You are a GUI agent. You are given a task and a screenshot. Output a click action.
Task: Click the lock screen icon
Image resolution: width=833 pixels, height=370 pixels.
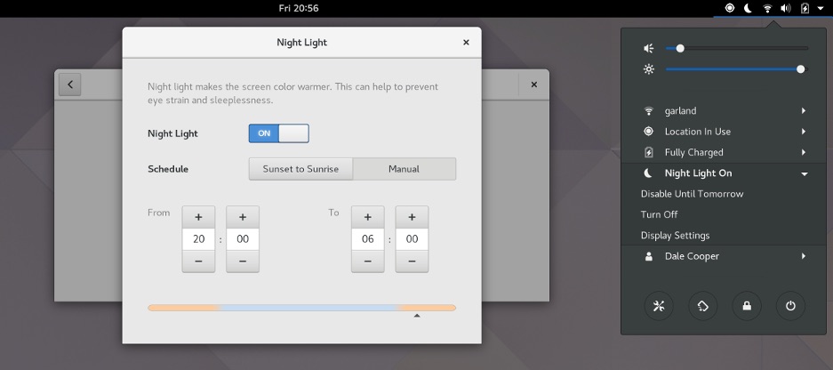(x=746, y=306)
